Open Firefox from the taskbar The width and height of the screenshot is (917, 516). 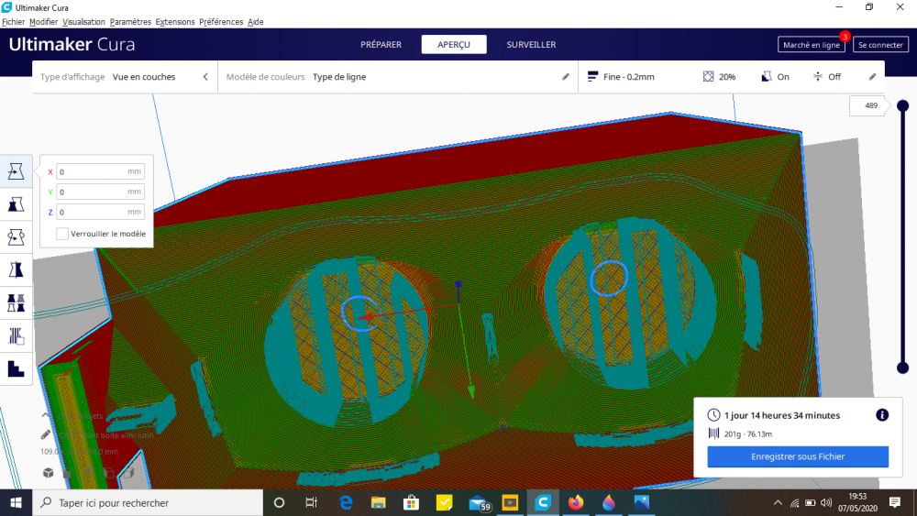click(x=576, y=502)
